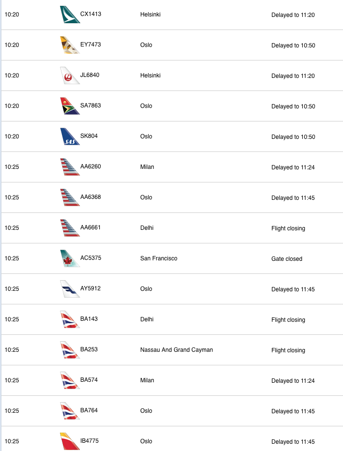The image size is (343, 451).
Task: Open the AA6661 flight to Delhi
Action: [90, 227]
